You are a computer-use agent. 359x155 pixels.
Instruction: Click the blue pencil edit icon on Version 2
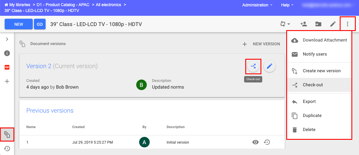[270, 66]
